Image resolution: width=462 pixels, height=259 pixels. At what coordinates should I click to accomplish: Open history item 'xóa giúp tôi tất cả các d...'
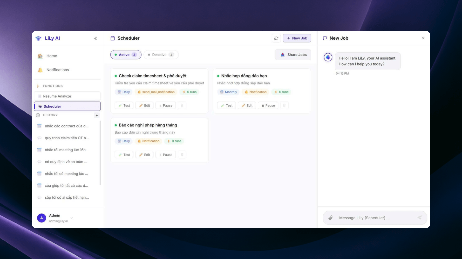pyautogui.click(x=67, y=186)
